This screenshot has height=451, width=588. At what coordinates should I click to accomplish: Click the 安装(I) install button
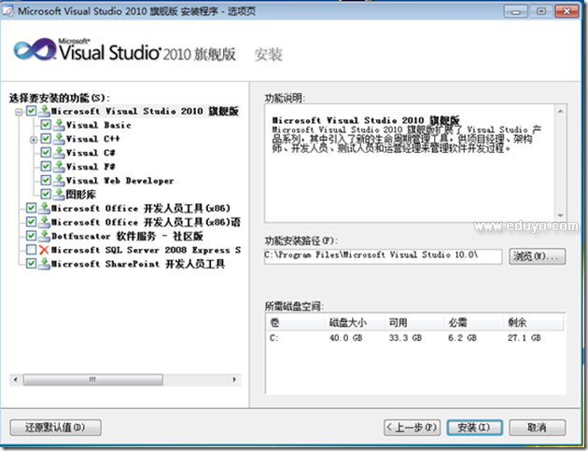[475, 427]
